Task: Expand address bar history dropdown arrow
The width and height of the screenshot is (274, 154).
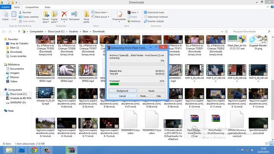Action: 222,32
